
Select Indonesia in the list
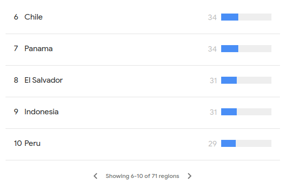click(143, 112)
